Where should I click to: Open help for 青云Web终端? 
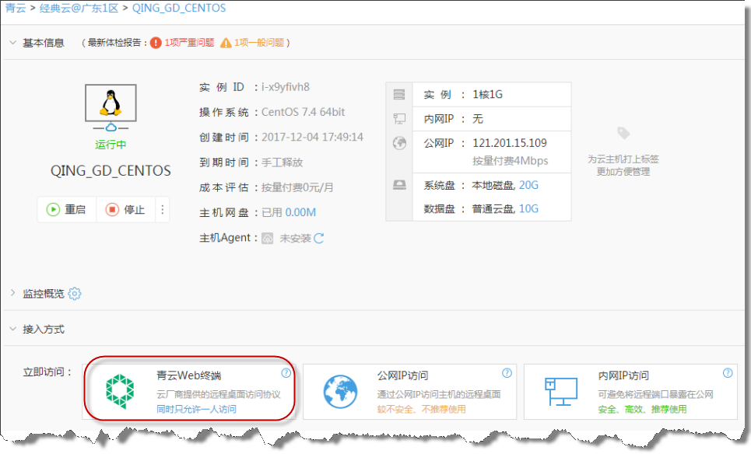tap(286, 373)
